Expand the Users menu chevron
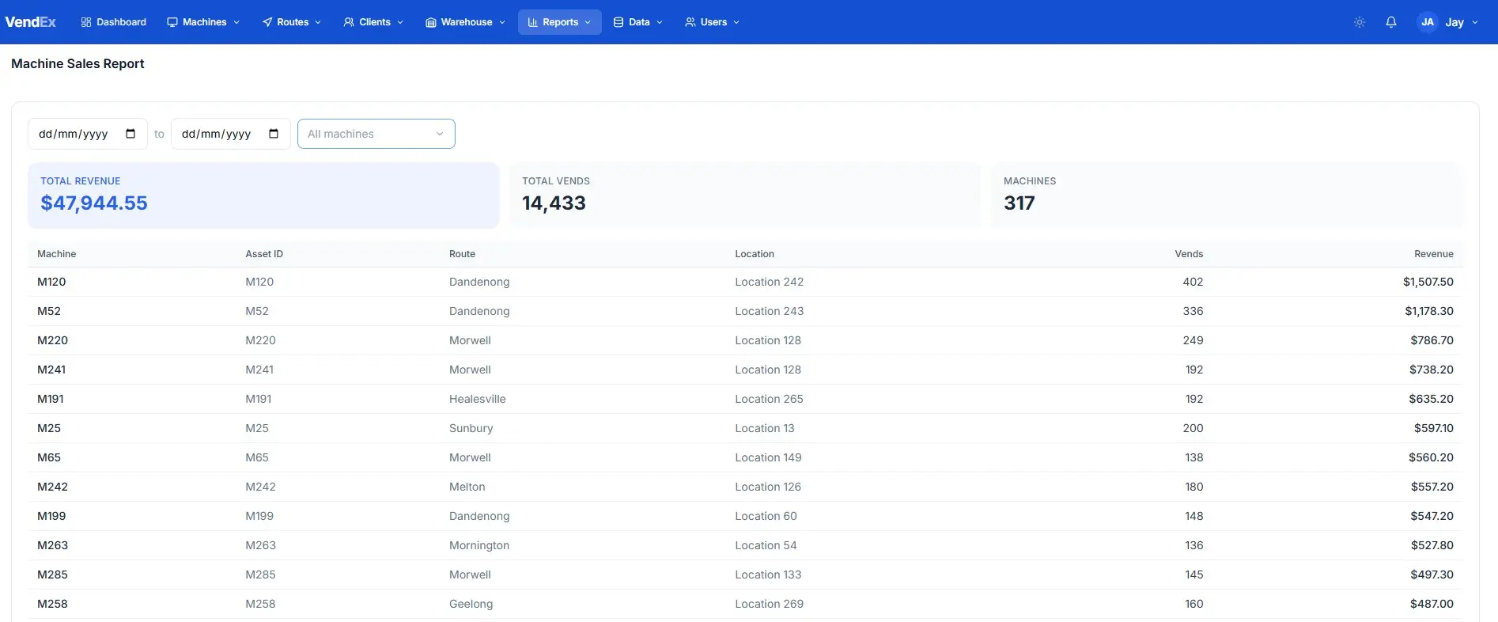 [736, 22]
